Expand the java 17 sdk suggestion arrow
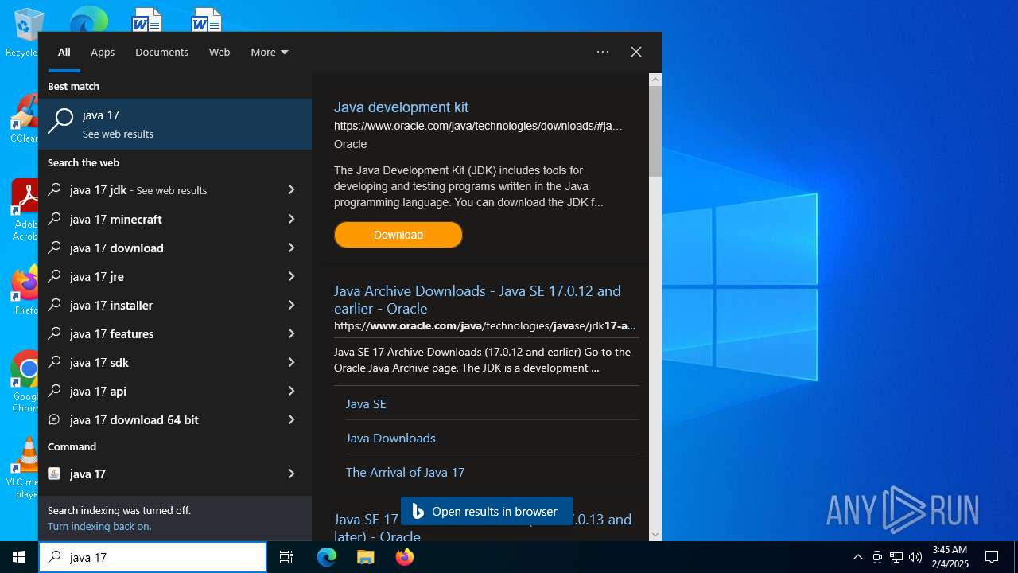This screenshot has width=1018, height=573. tap(291, 362)
